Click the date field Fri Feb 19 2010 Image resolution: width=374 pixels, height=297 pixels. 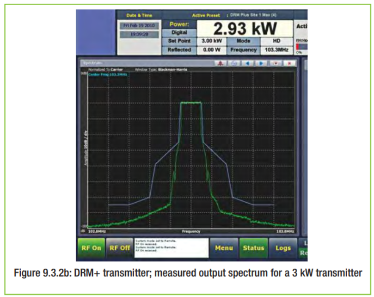pos(139,25)
